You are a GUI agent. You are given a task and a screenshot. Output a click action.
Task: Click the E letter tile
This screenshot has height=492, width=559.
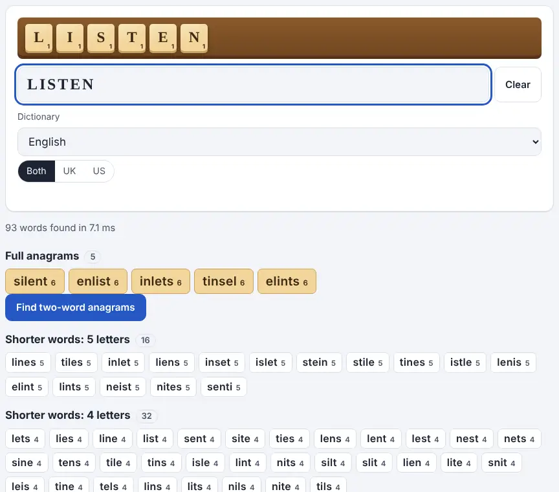163,38
